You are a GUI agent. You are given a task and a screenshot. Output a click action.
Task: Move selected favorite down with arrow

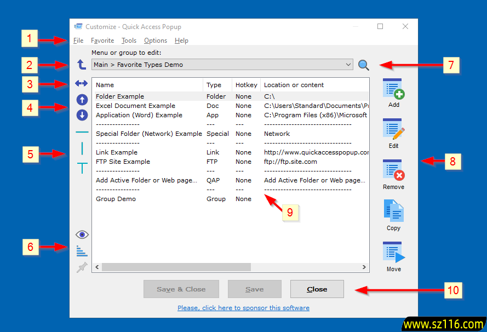82,115
